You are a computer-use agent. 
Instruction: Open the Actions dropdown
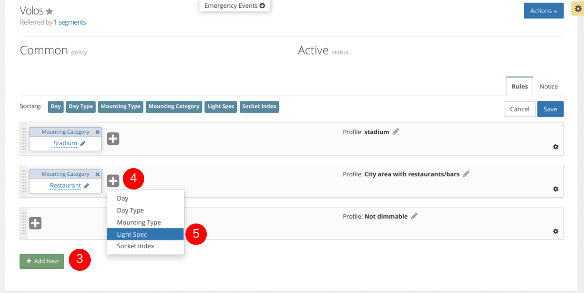[543, 11]
